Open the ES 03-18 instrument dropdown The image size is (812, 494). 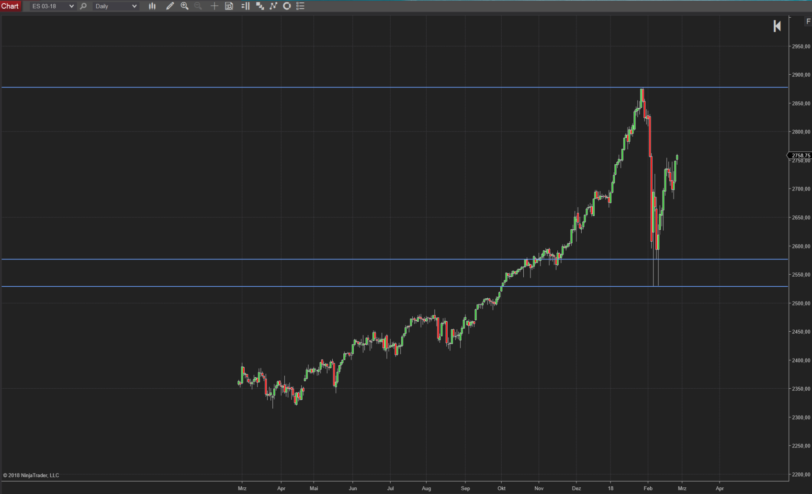pyautogui.click(x=53, y=6)
